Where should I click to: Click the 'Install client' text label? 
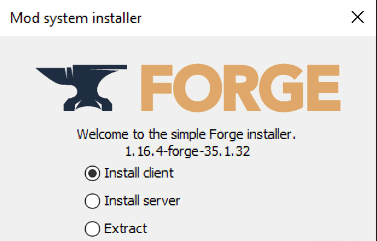click(139, 173)
